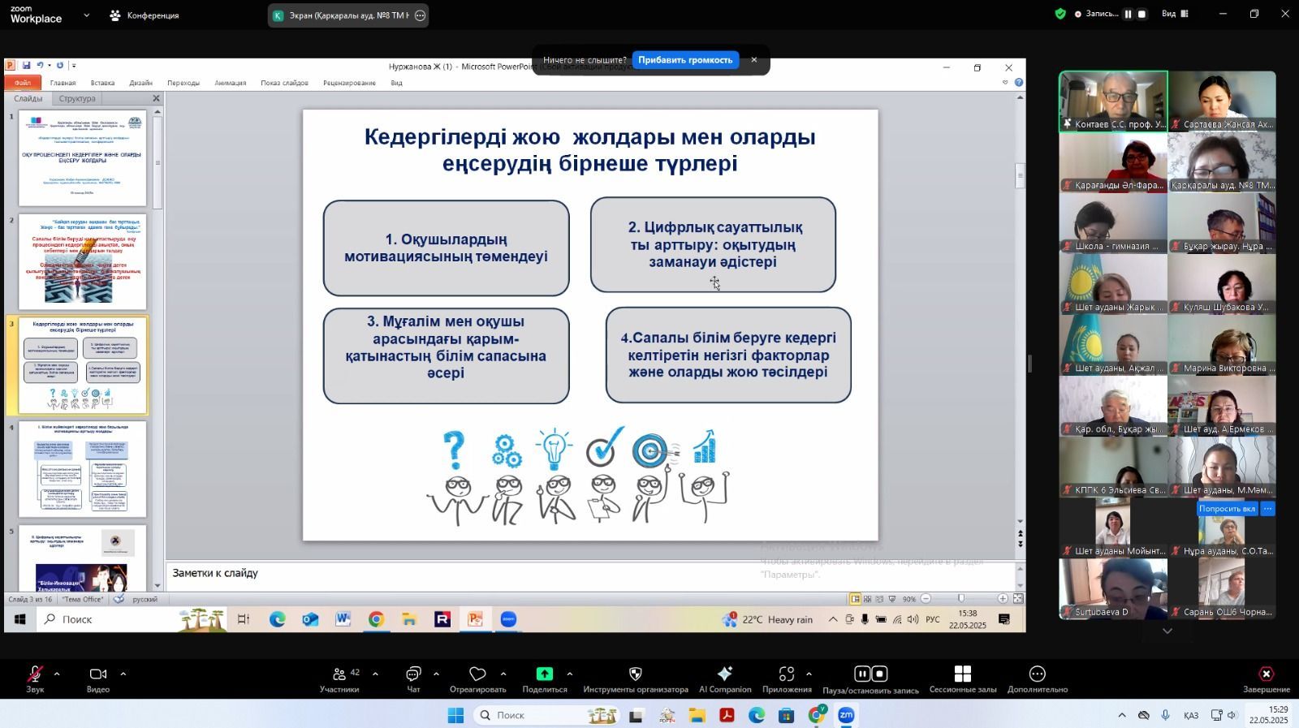
Task: Open the Conference tab in Zoom header
Action: coord(145,15)
